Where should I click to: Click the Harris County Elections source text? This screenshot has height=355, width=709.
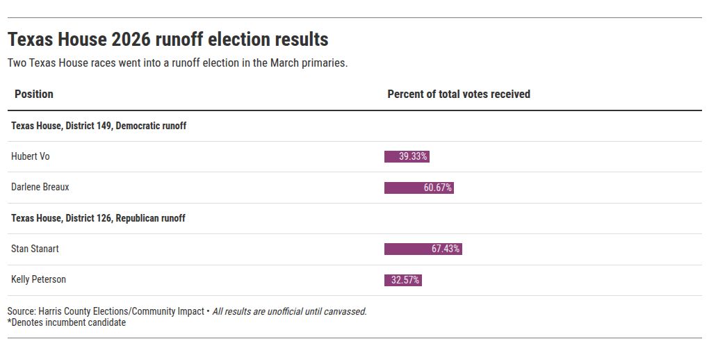[106, 311]
